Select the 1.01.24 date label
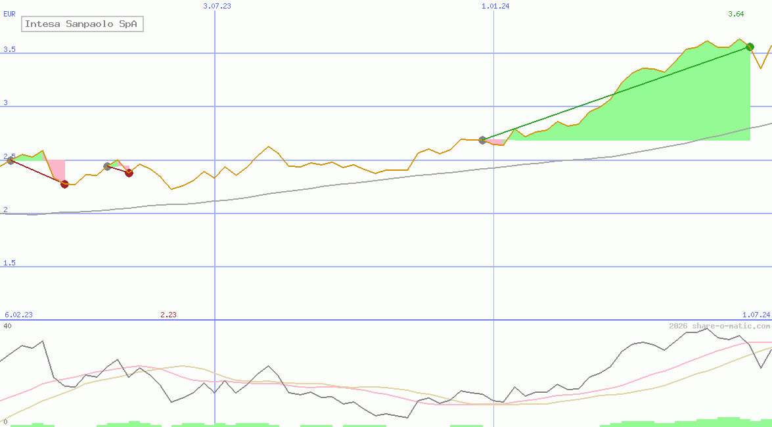The image size is (772, 427). (495, 6)
